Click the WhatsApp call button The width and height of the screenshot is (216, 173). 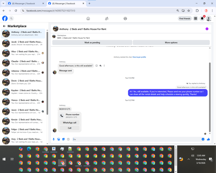[70, 122]
